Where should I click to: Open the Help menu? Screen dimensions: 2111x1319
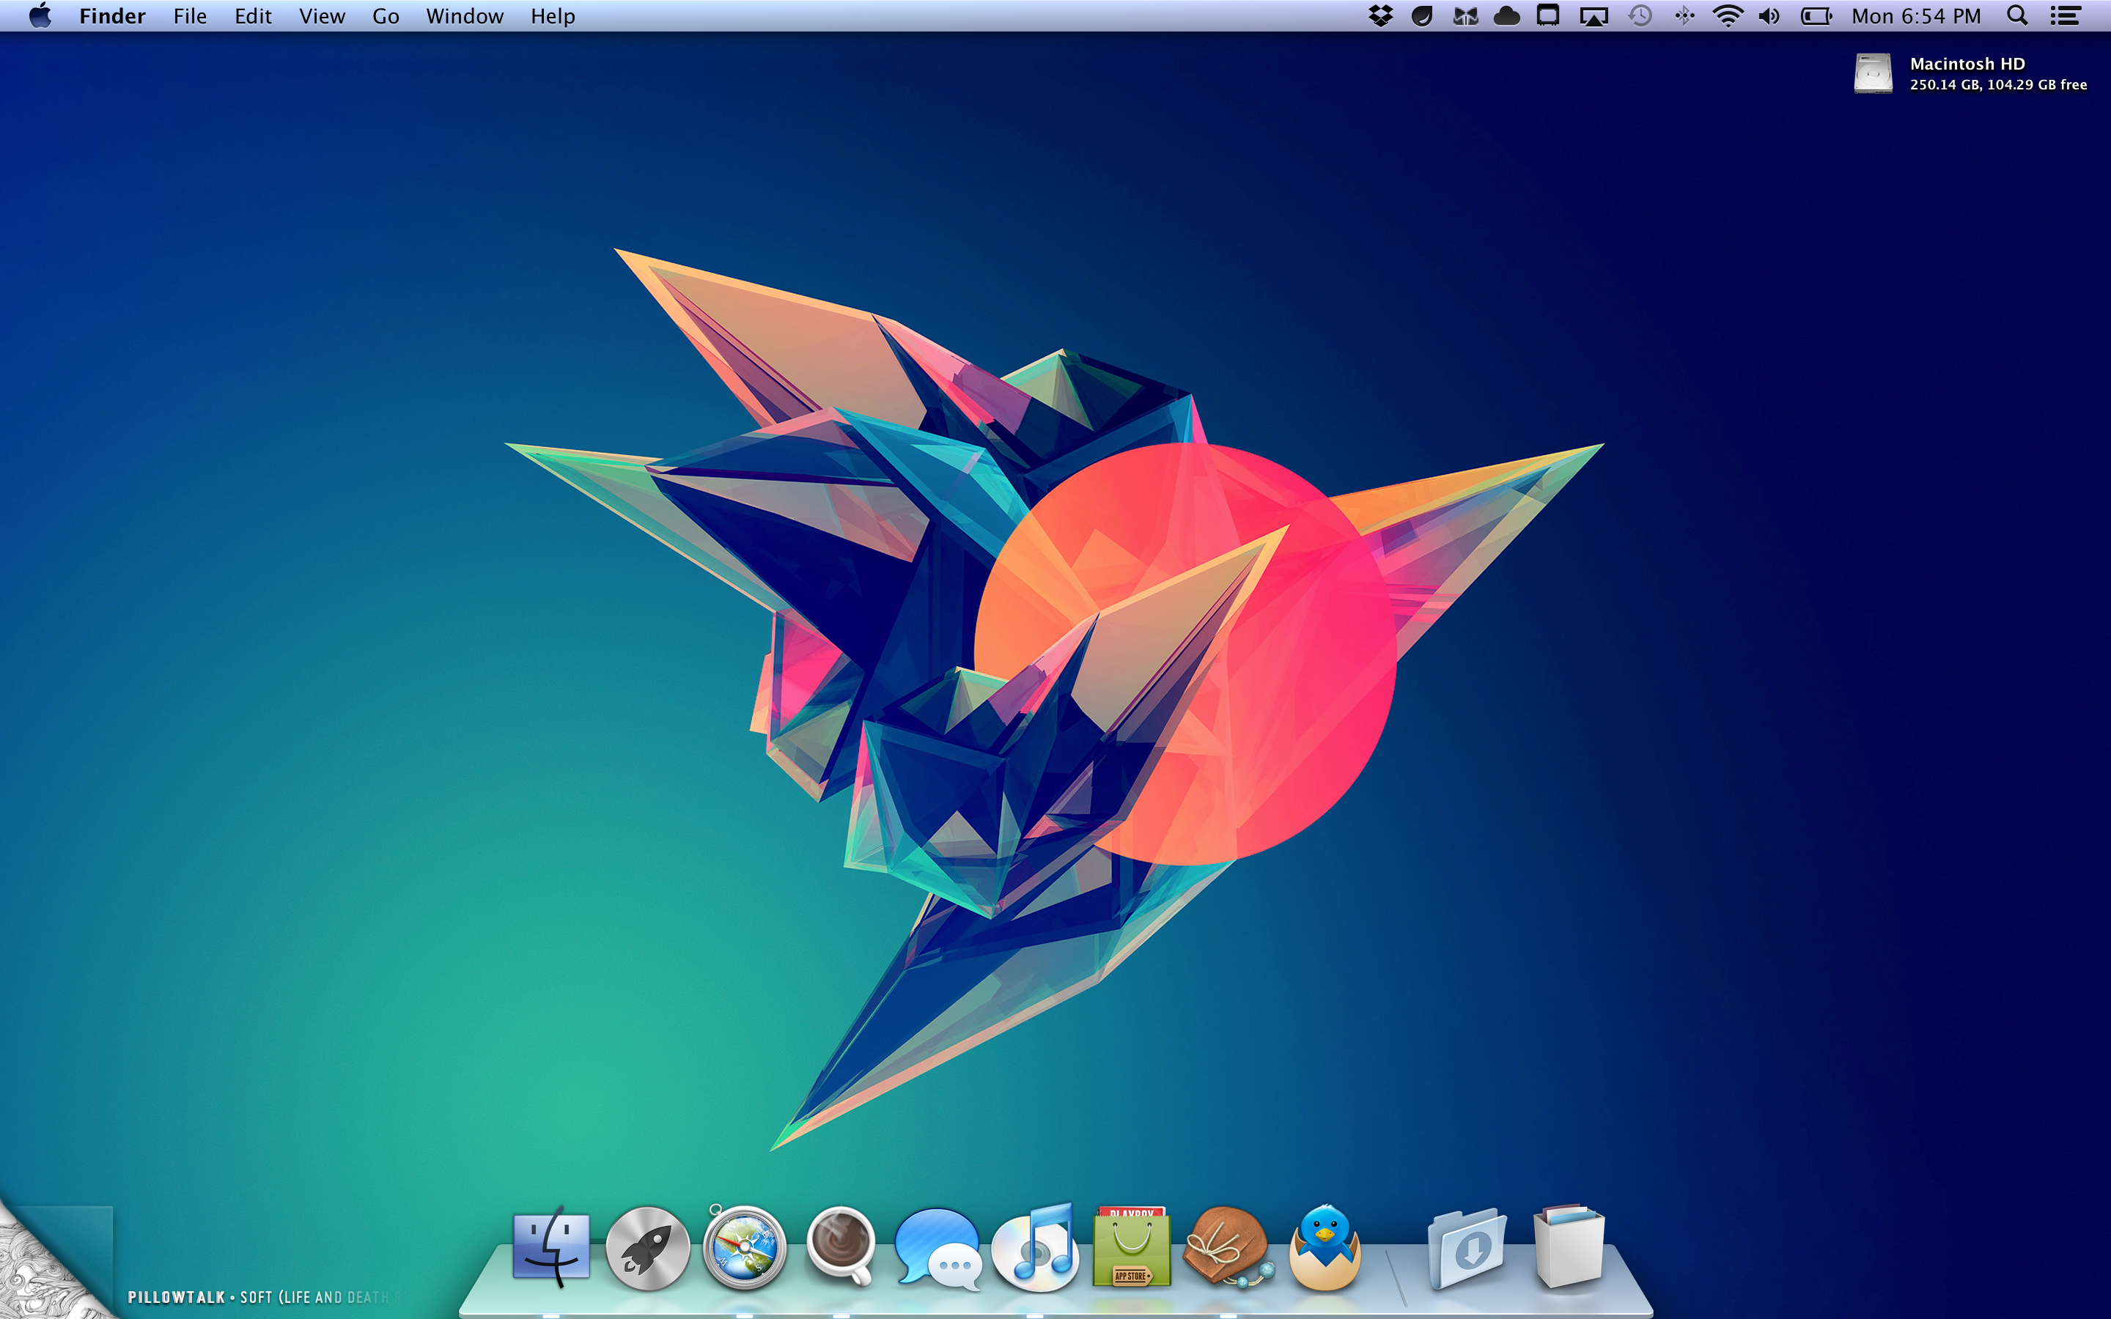552,15
